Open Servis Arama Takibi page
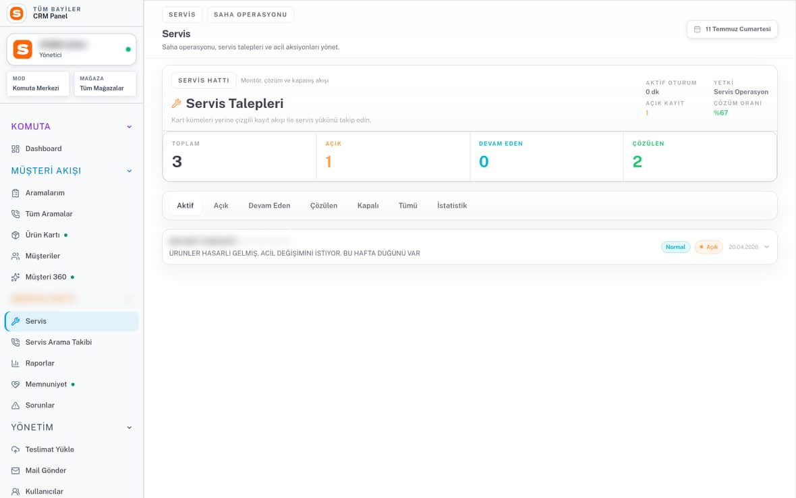796x498 pixels. click(x=71, y=342)
